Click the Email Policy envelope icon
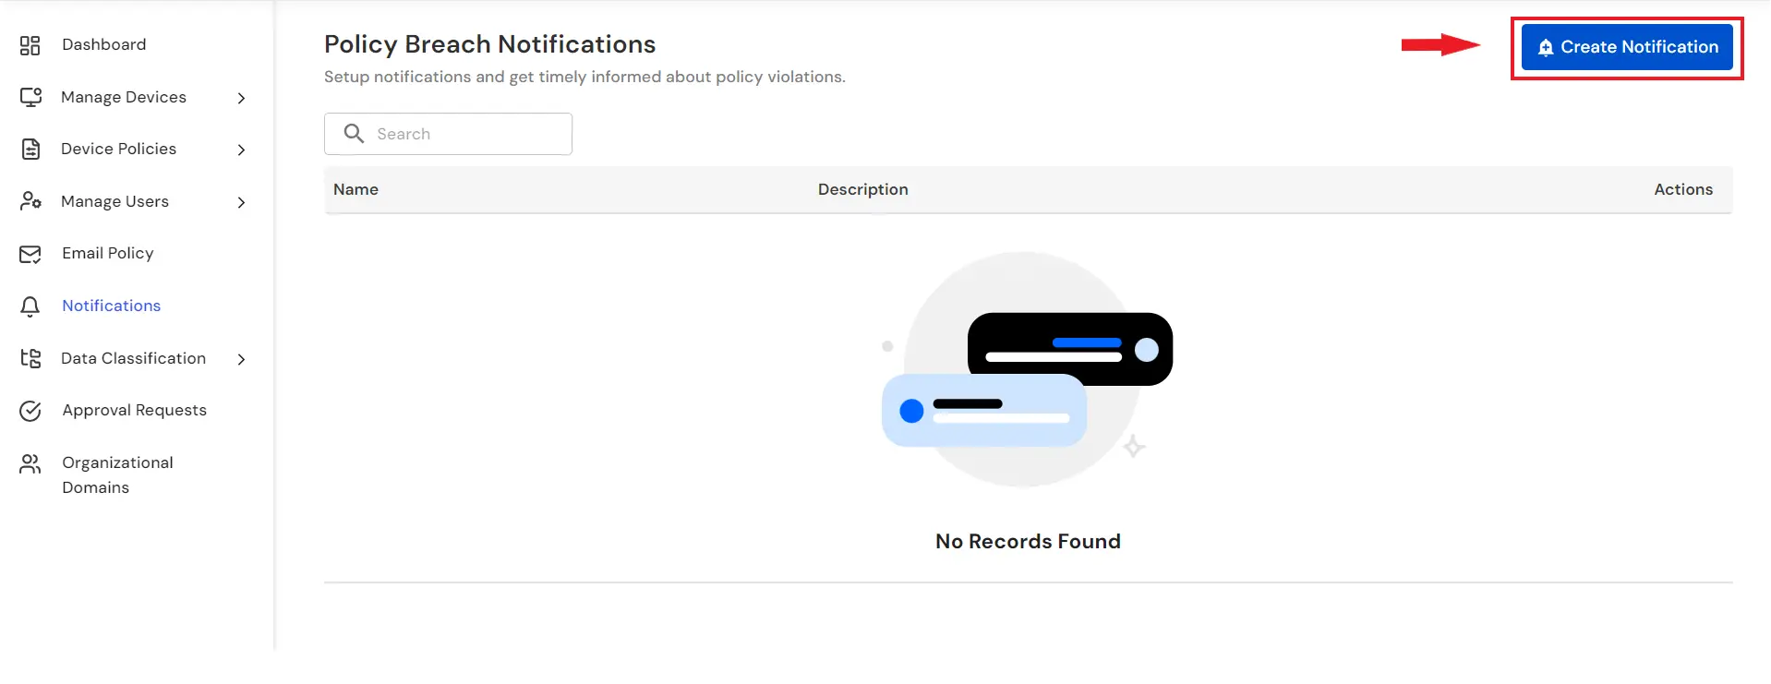The image size is (1771, 684). (30, 254)
